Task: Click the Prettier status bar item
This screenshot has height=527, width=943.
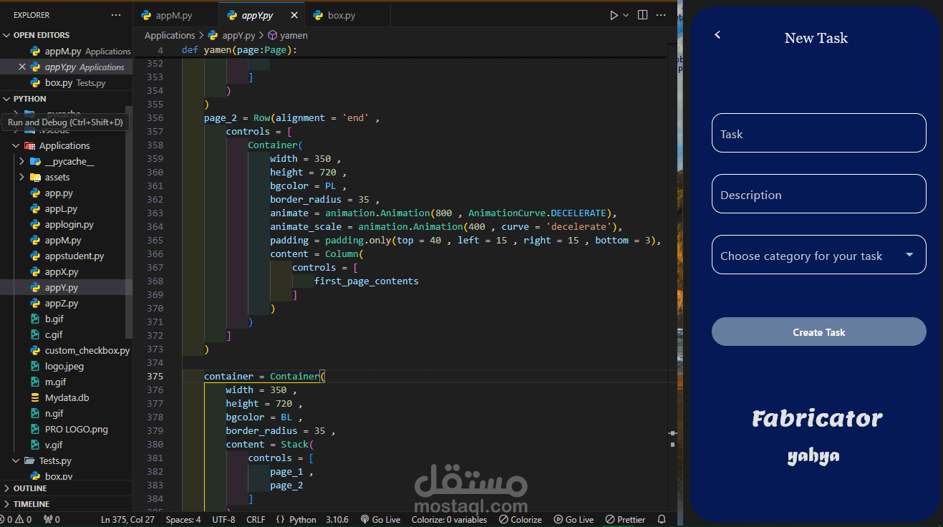Action: click(625, 520)
